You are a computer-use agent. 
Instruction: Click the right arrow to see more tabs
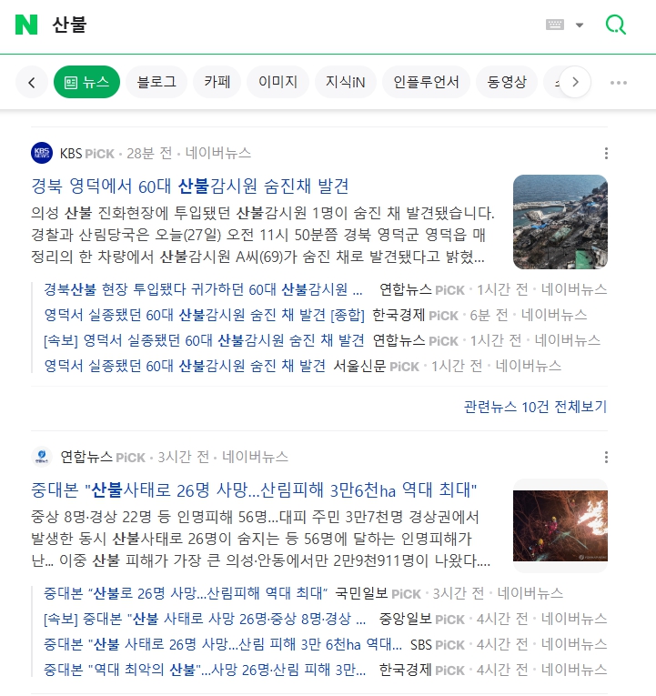[x=575, y=82]
